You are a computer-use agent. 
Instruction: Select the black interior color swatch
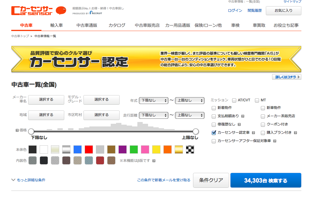[x=44, y=160]
